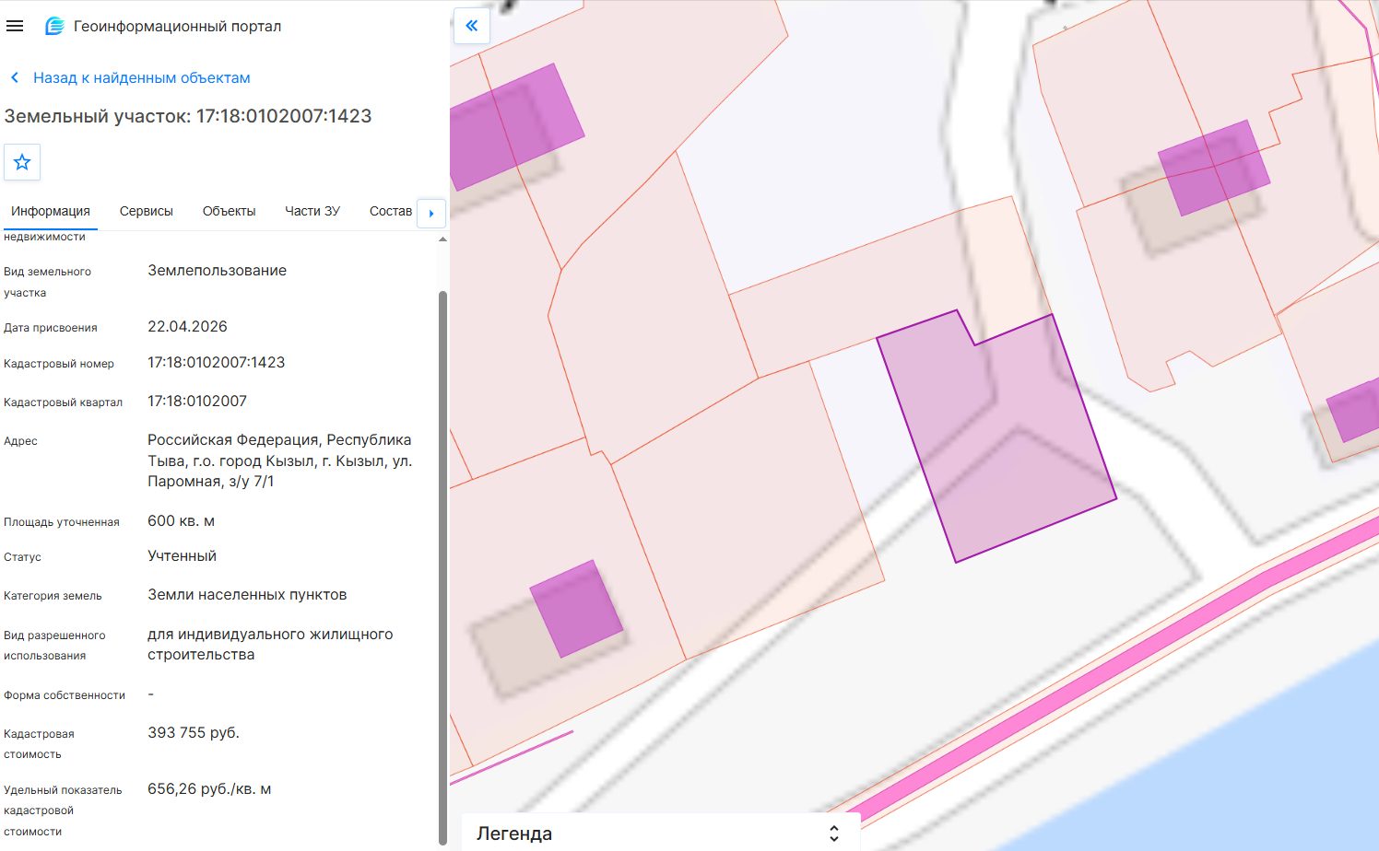This screenshot has width=1379, height=851.
Task: Click the для индивидуального жилищного строительства value
Action: coord(270,645)
